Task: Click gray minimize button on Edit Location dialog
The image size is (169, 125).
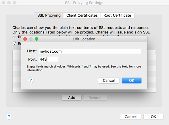Action: pyautogui.click(x=31, y=39)
